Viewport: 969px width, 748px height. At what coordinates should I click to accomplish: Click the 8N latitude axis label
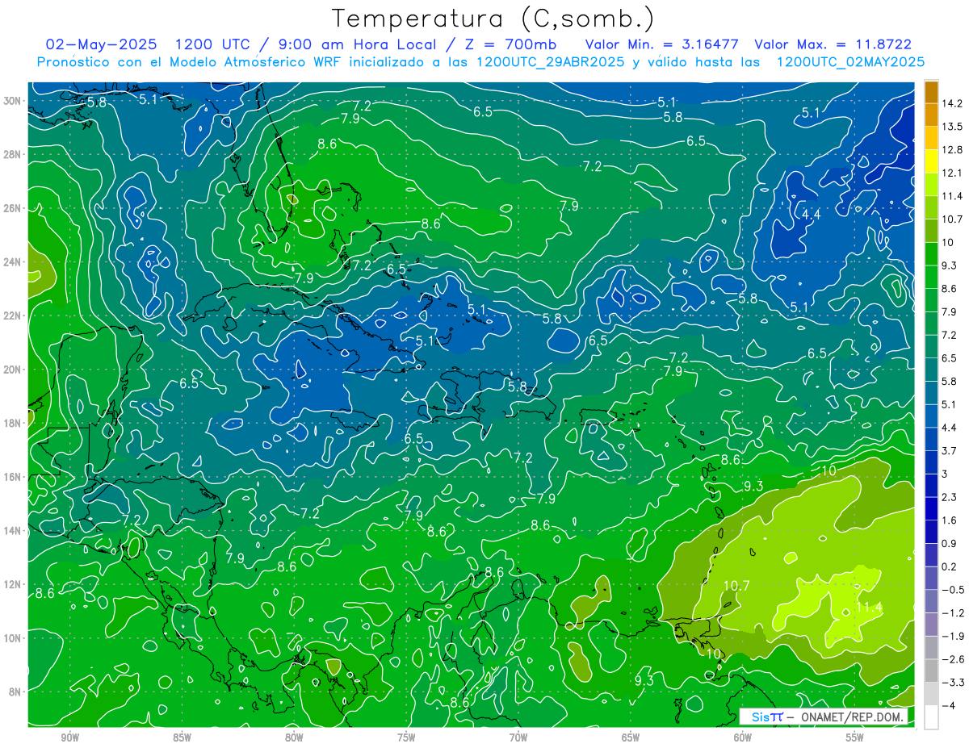(x=15, y=692)
